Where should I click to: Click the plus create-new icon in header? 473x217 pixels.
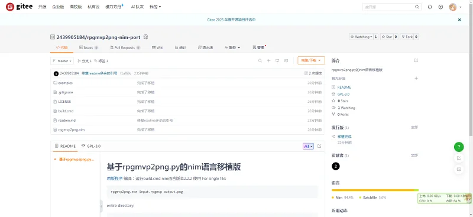[x=440, y=7]
